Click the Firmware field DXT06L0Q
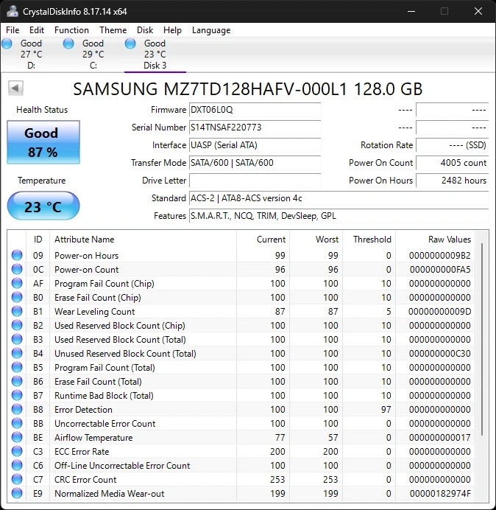Image resolution: width=496 pixels, height=510 pixels. point(255,110)
